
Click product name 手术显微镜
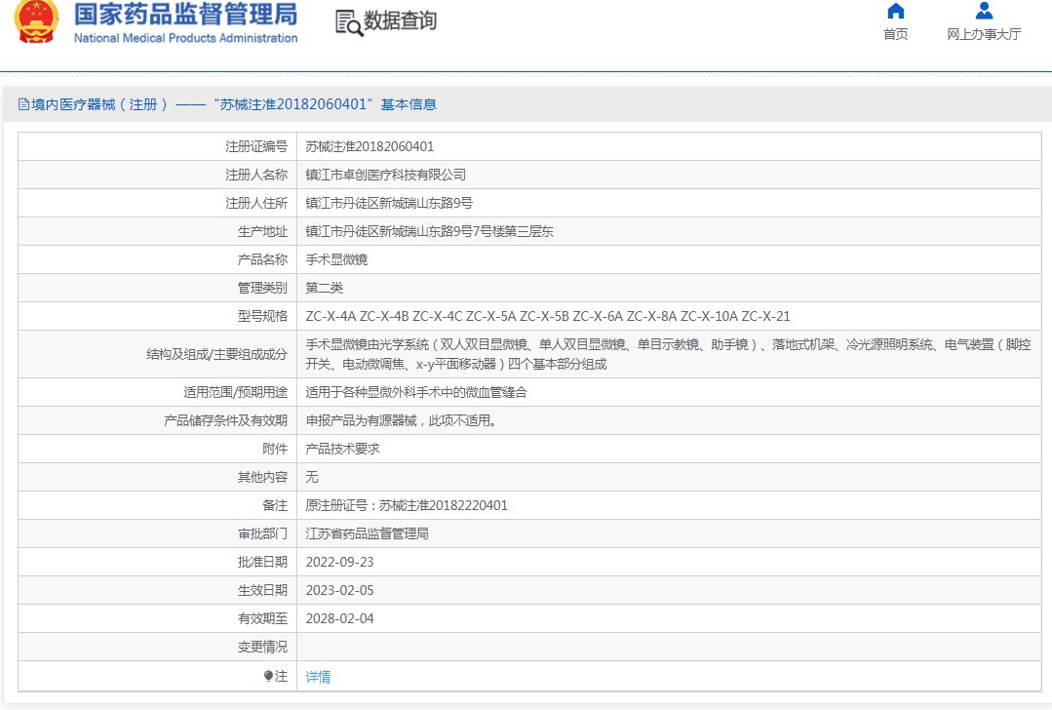coord(336,259)
